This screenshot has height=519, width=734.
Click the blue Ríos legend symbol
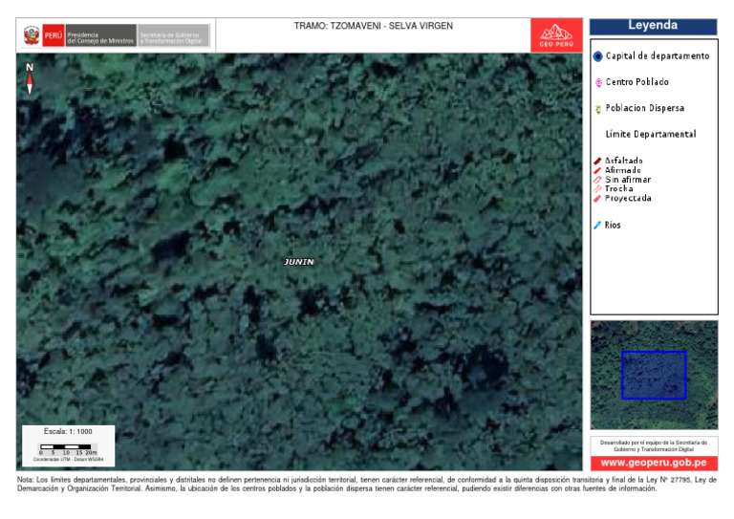point(597,226)
